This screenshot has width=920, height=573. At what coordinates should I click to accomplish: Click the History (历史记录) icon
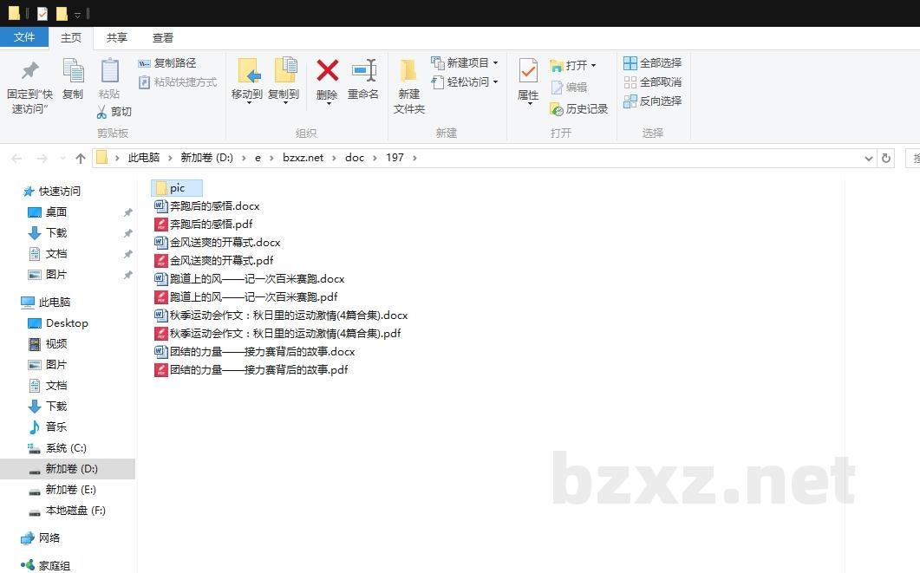click(557, 109)
